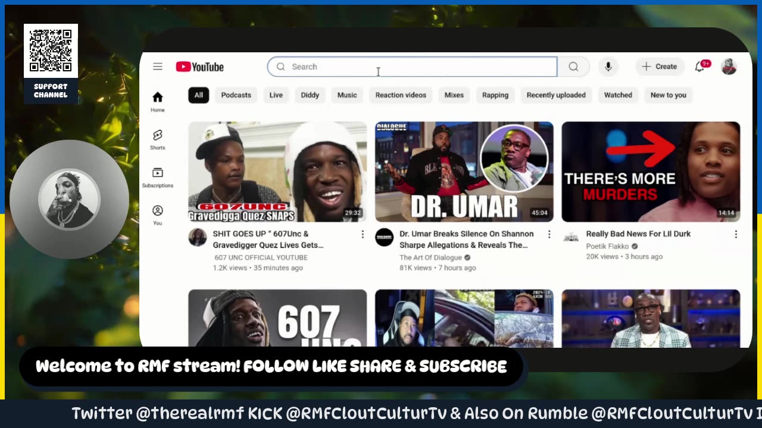Screen dimensions: 762x428
Task: Select the Mixes filter chip
Action: (x=454, y=95)
